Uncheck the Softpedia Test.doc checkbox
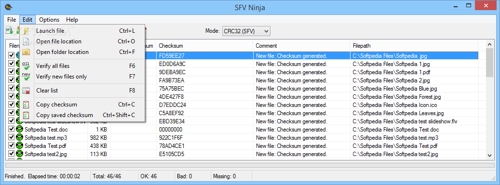 [x=12, y=129]
